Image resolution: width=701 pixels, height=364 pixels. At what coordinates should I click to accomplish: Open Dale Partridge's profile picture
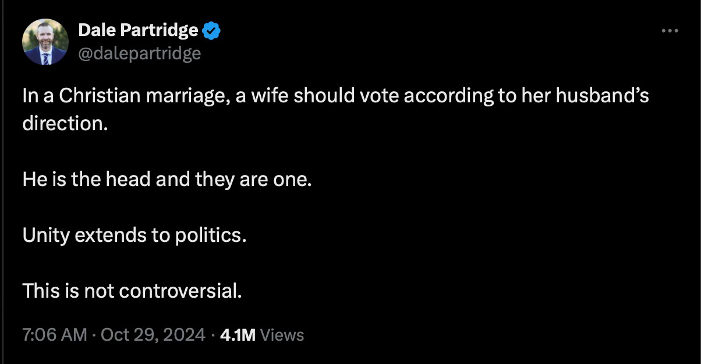pos(45,42)
